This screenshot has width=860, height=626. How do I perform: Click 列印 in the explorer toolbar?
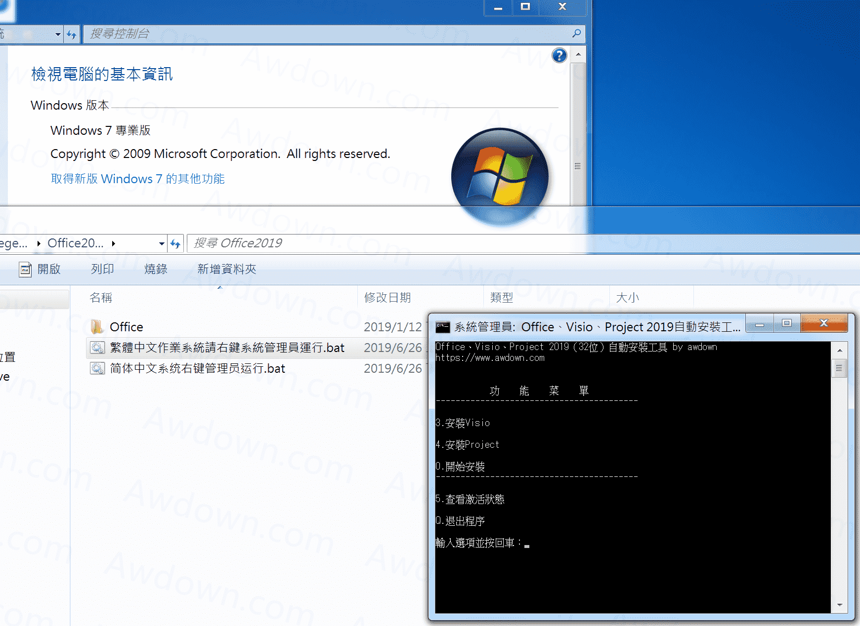point(102,269)
